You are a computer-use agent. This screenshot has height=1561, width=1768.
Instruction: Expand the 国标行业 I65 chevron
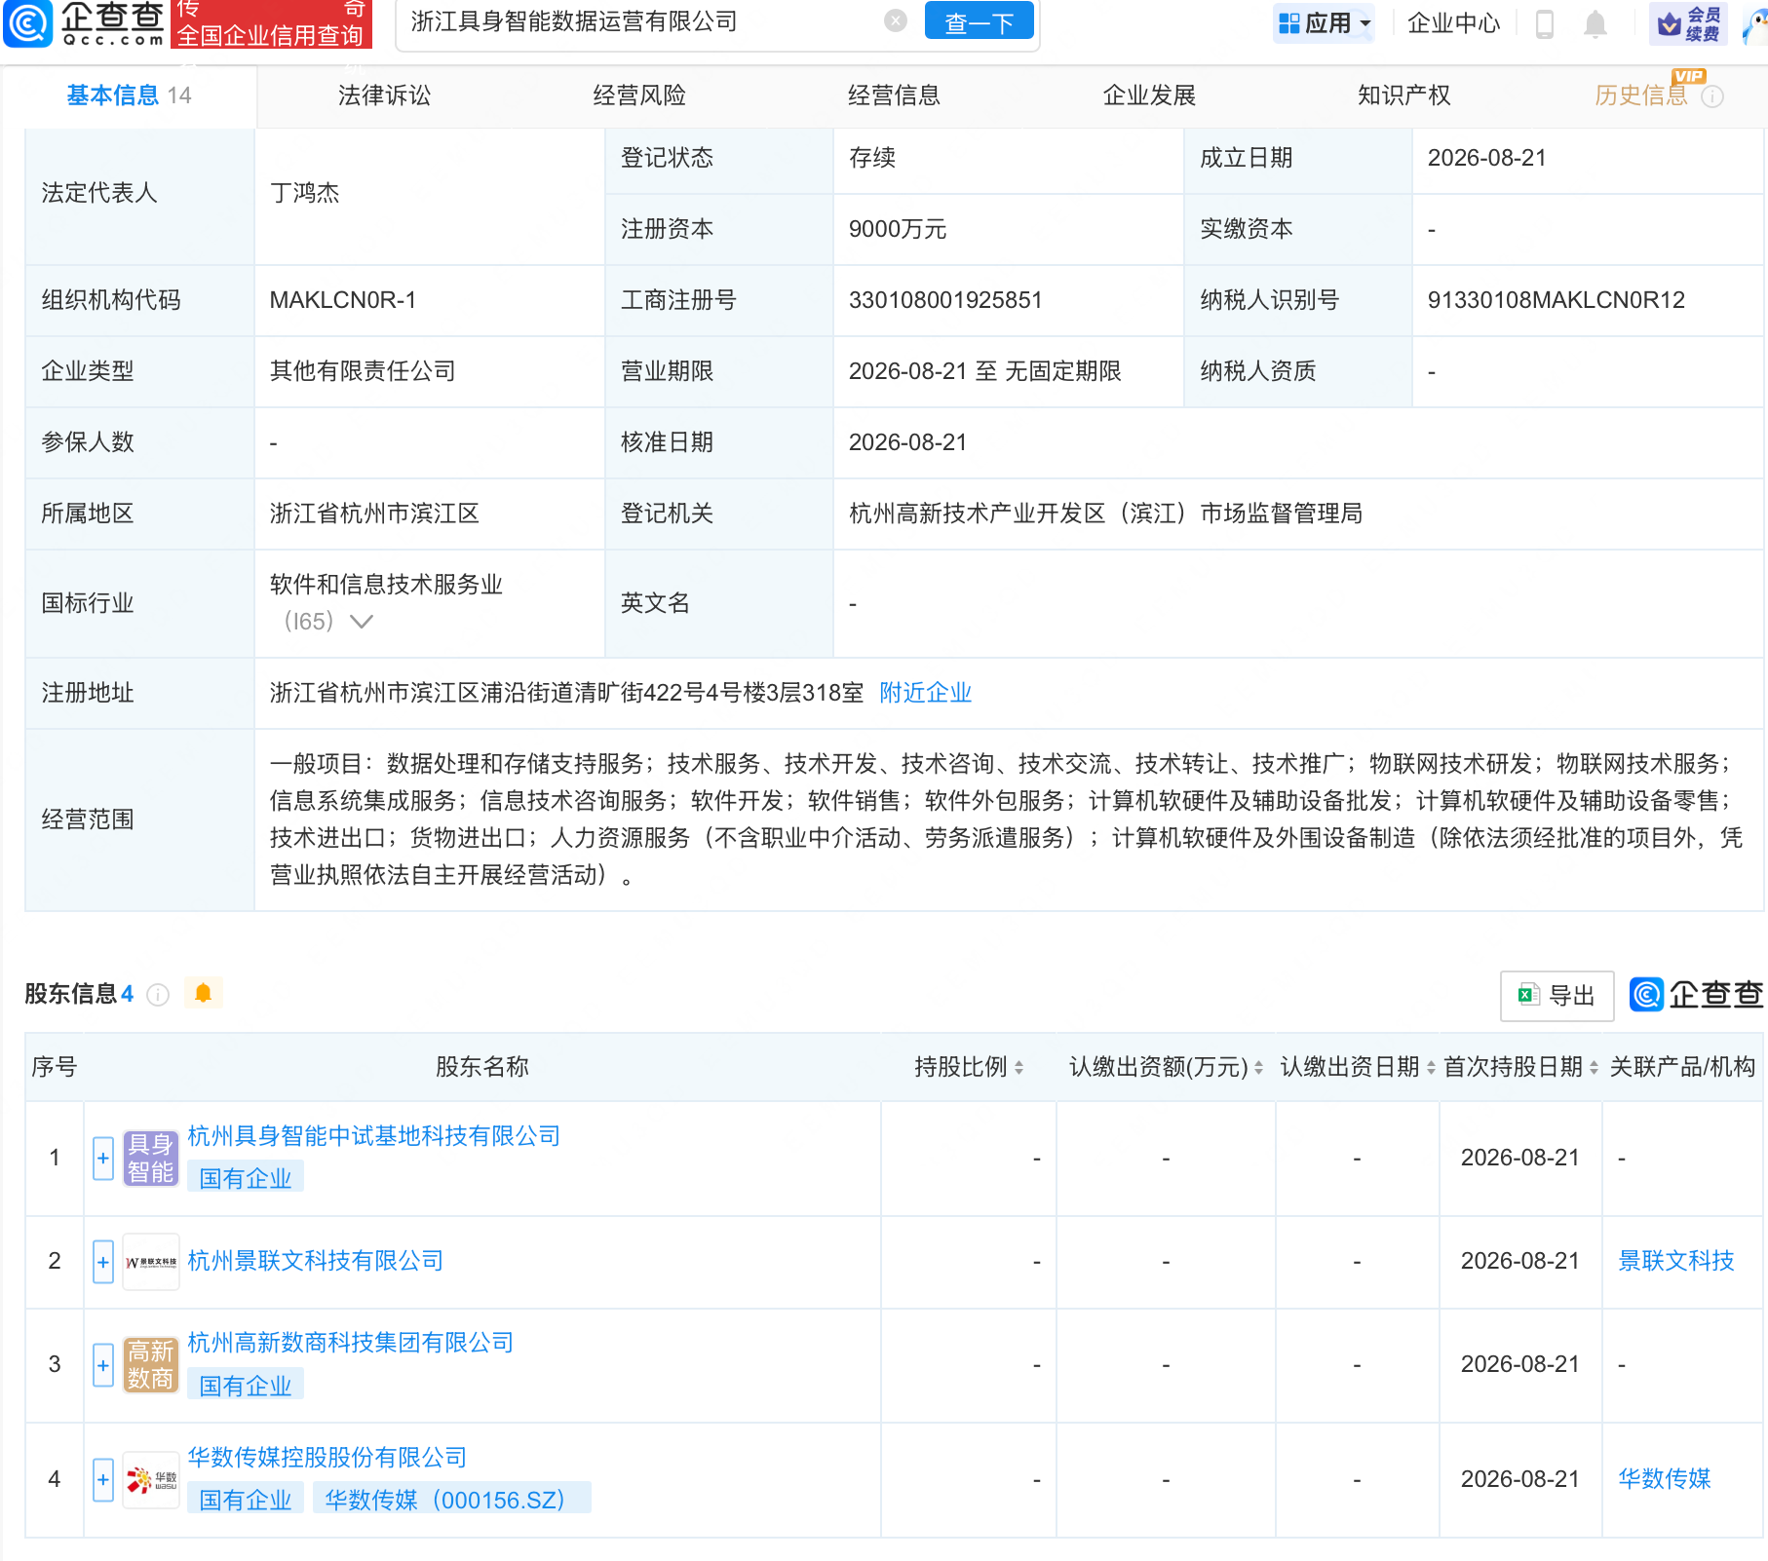coord(362,622)
